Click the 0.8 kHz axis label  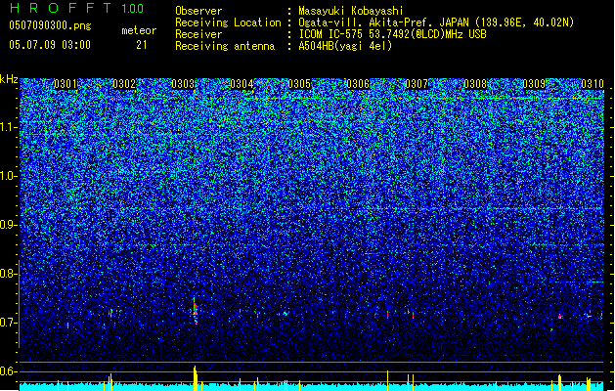[9, 274]
